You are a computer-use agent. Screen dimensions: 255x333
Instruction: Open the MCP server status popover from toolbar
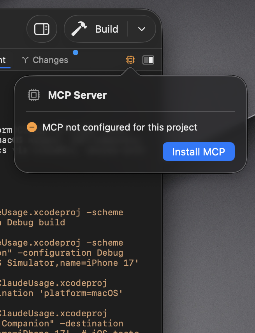coord(130,60)
